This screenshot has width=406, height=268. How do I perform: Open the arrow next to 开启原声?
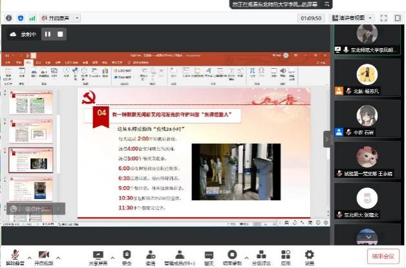78,18
